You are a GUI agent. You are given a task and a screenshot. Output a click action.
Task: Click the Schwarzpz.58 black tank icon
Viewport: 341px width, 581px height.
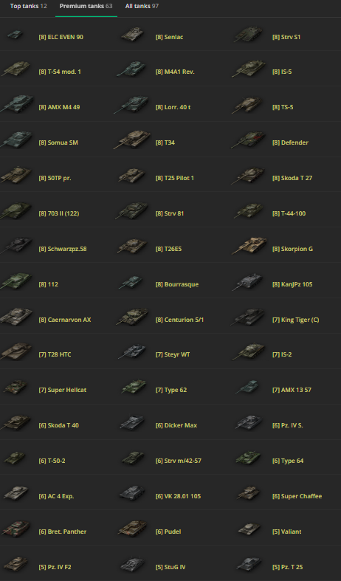pyautogui.click(x=16, y=245)
